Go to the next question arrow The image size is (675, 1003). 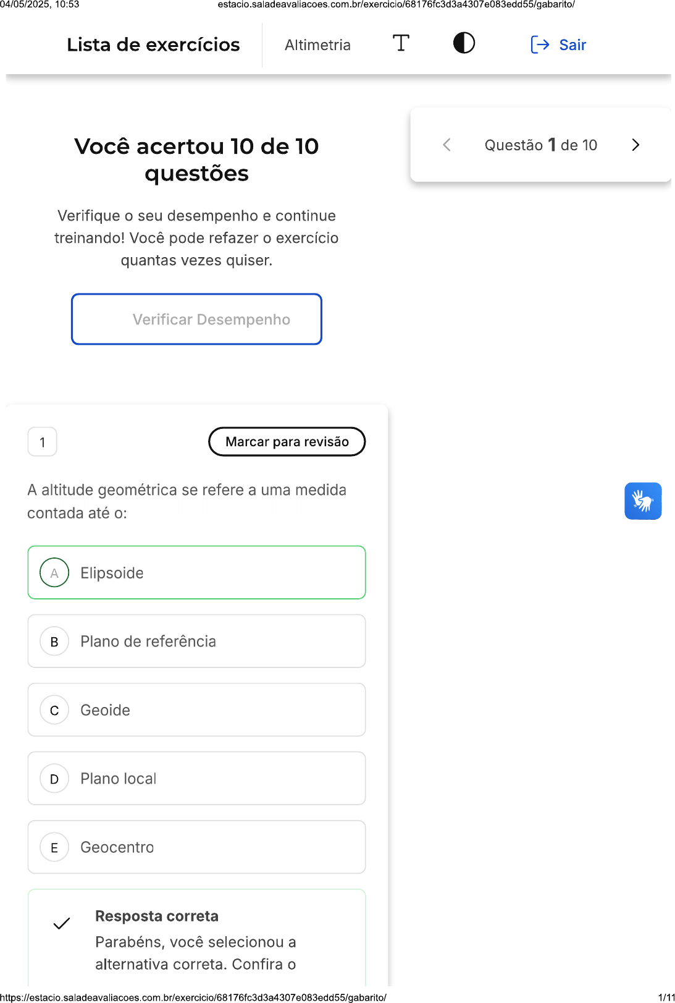pyautogui.click(x=635, y=145)
